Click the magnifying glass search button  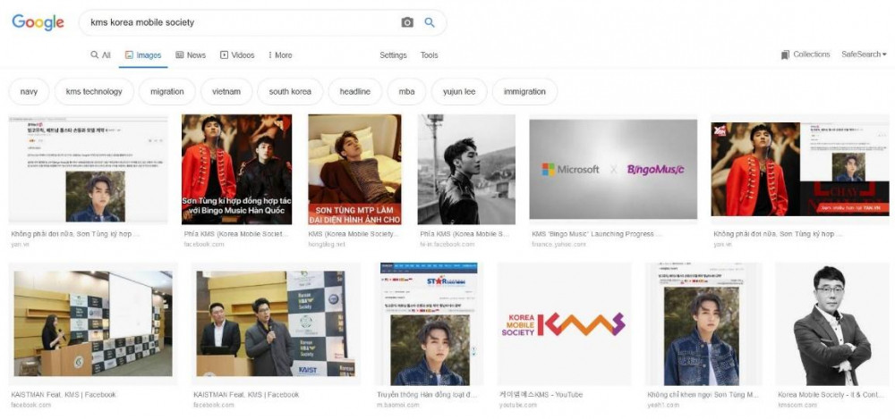(x=430, y=22)
